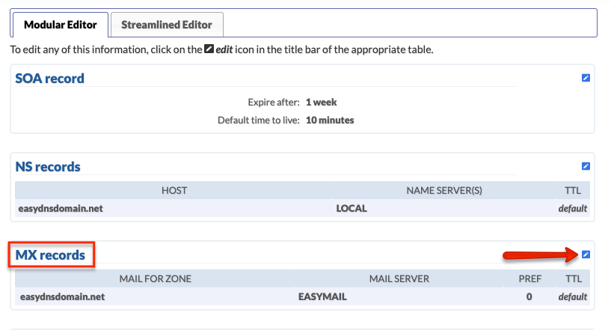Switch to the Streamlined Editor tab
This screenshot has height=330, width=611.
point(167,25)
